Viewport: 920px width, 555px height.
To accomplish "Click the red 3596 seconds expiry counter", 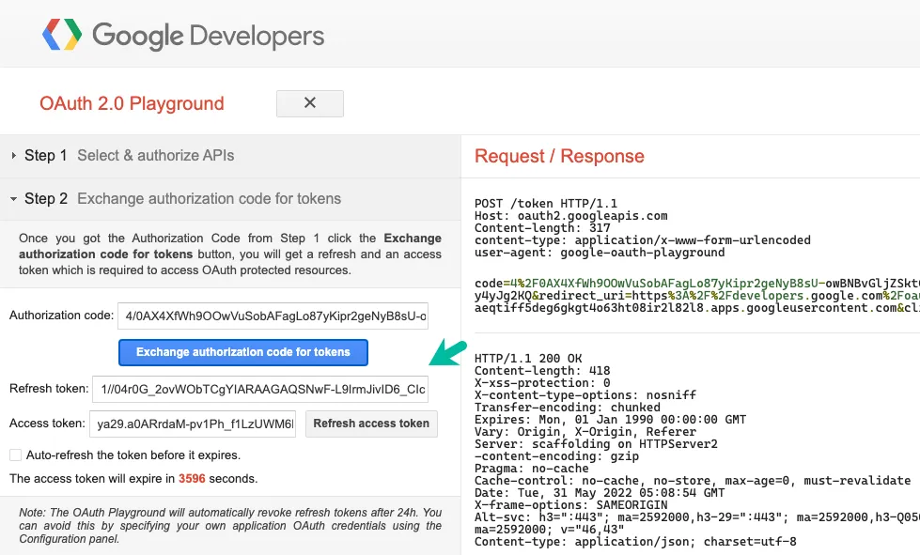I will [x=191, y=479].
